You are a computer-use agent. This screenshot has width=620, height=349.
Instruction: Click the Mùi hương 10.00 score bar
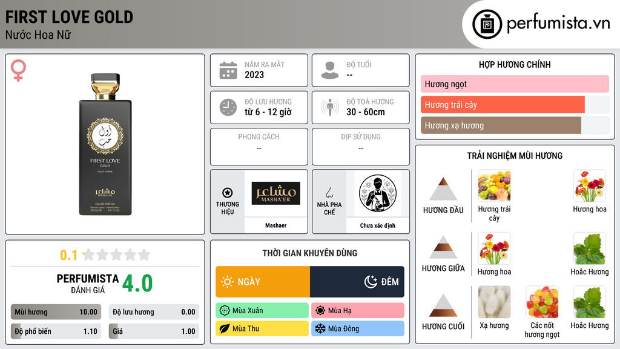56,312
